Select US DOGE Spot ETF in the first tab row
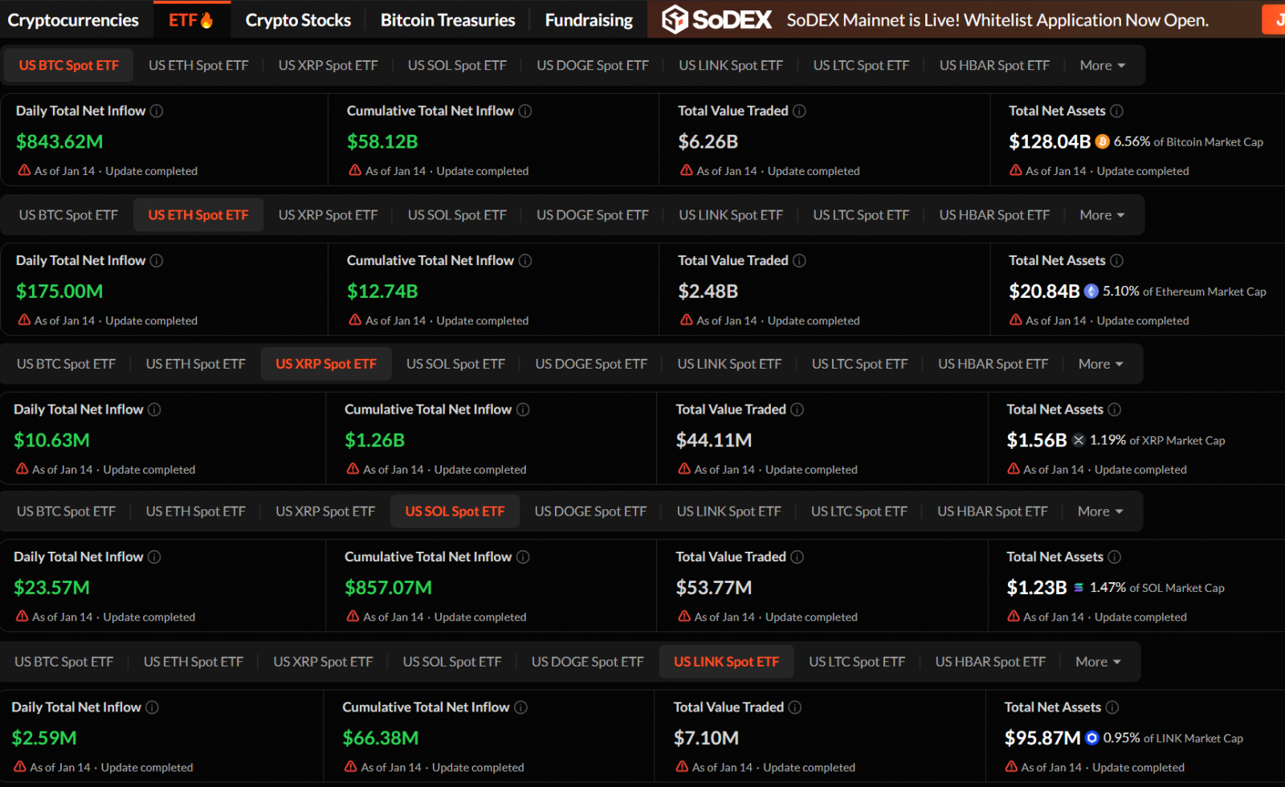 point(592,66)
